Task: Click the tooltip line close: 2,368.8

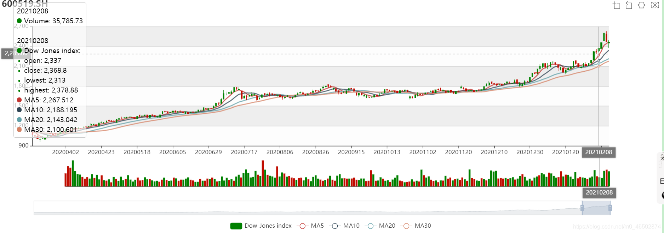Action: tap(42, 70)
